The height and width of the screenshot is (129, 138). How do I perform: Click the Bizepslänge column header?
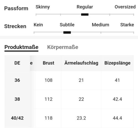click(117, 63)
